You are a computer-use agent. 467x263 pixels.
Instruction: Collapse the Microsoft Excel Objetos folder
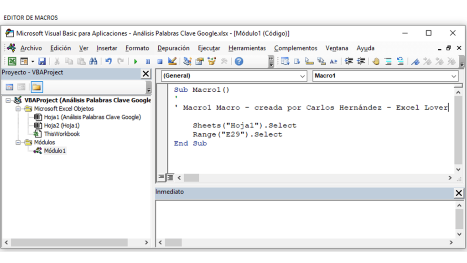point(19,109)
